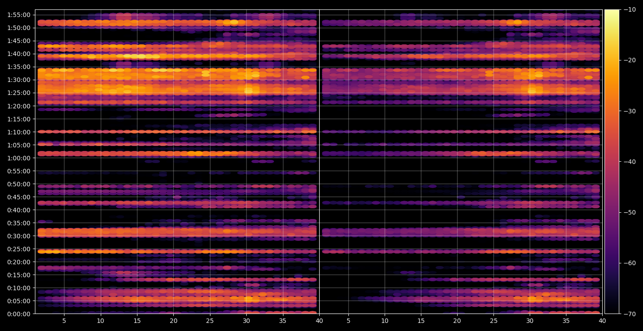Click the −40 colorbar scale label

coord(630,162)
